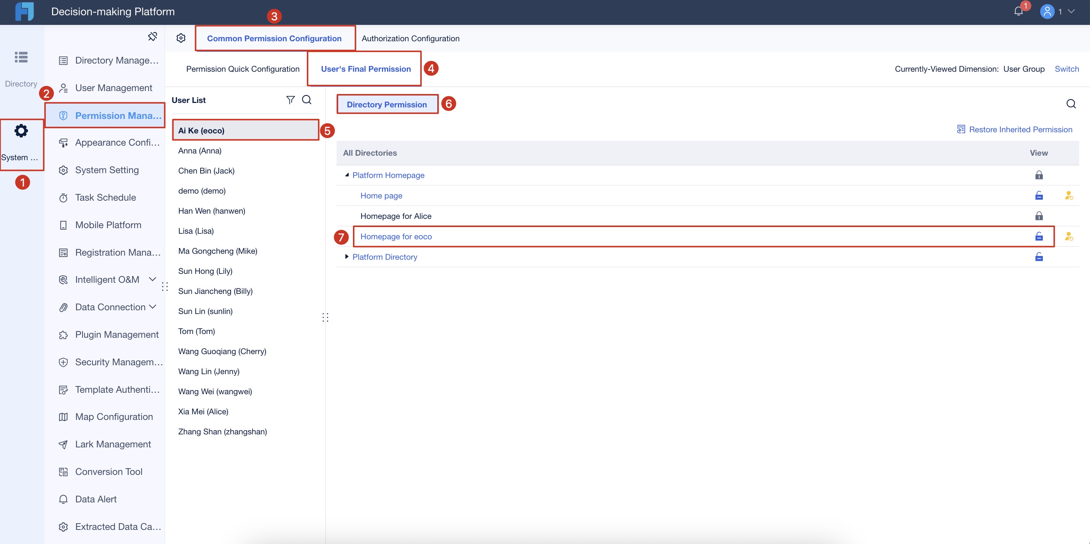Open the notification bell
This screenshot has width=1090, height=544.
click(x=1019, y=12)
